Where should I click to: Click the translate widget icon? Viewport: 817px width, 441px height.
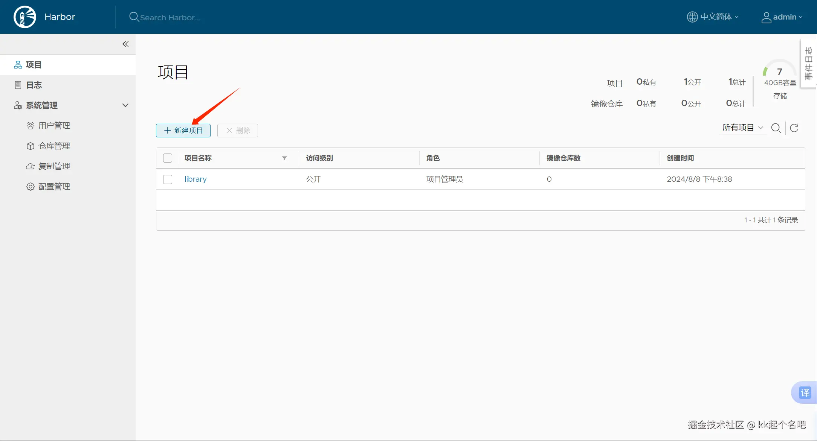click(805, 392)
